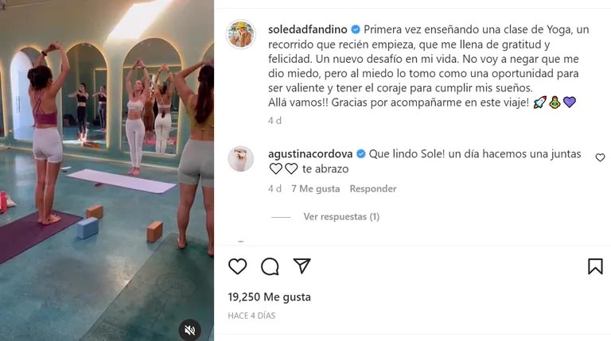Click the 4 d timestamp under caption
Image resolution: width=611 pixels, height=341 pixels.
274,121
